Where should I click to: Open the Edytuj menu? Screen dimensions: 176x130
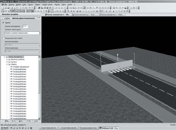click(11, 5)
